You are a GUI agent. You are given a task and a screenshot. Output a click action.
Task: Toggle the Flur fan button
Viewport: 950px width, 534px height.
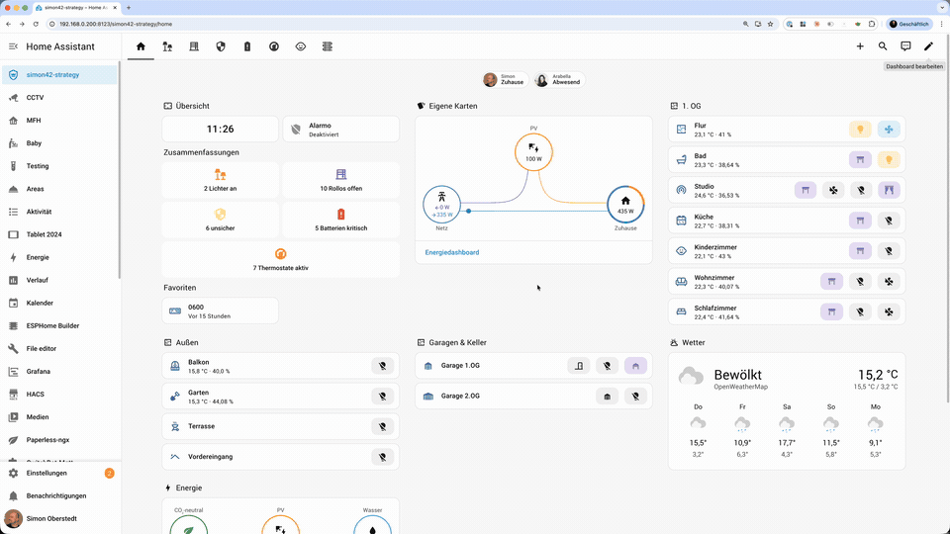click(889, 130)
